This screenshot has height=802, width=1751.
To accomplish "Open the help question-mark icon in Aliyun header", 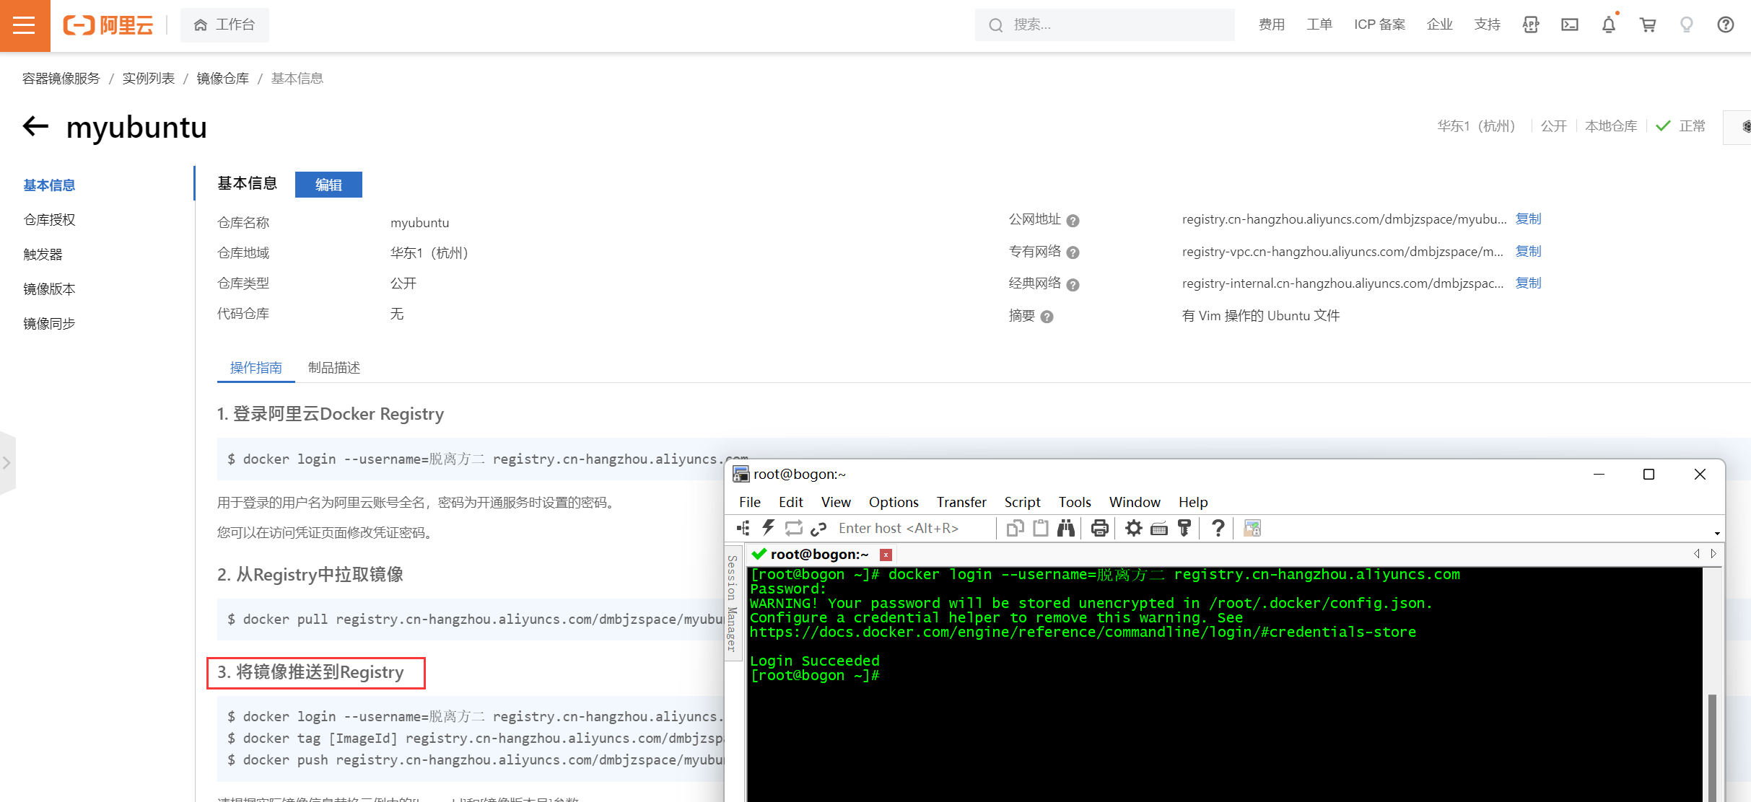I will [1726, 25].
